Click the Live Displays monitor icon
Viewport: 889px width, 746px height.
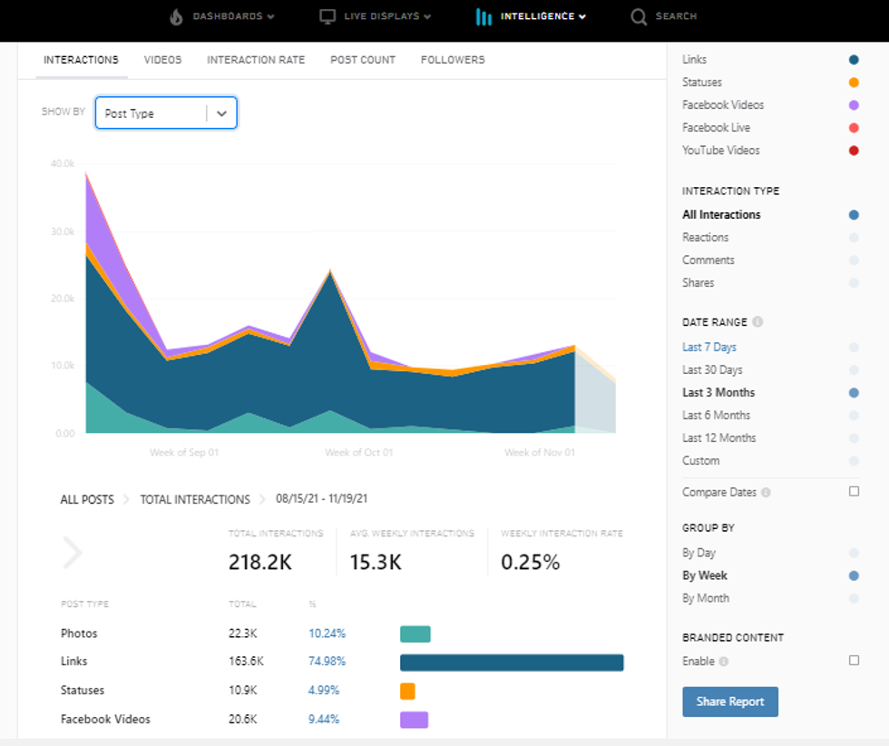(x=327, y=16)
